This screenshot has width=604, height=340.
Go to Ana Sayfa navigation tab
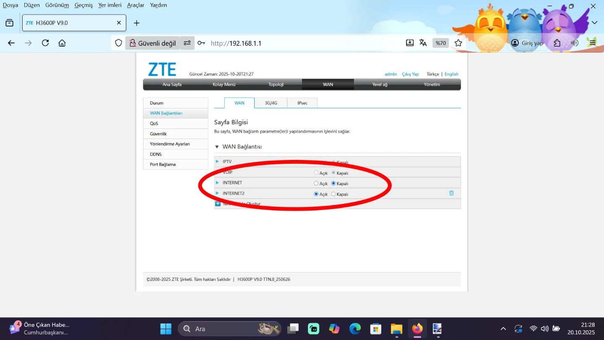coord(172,84)
